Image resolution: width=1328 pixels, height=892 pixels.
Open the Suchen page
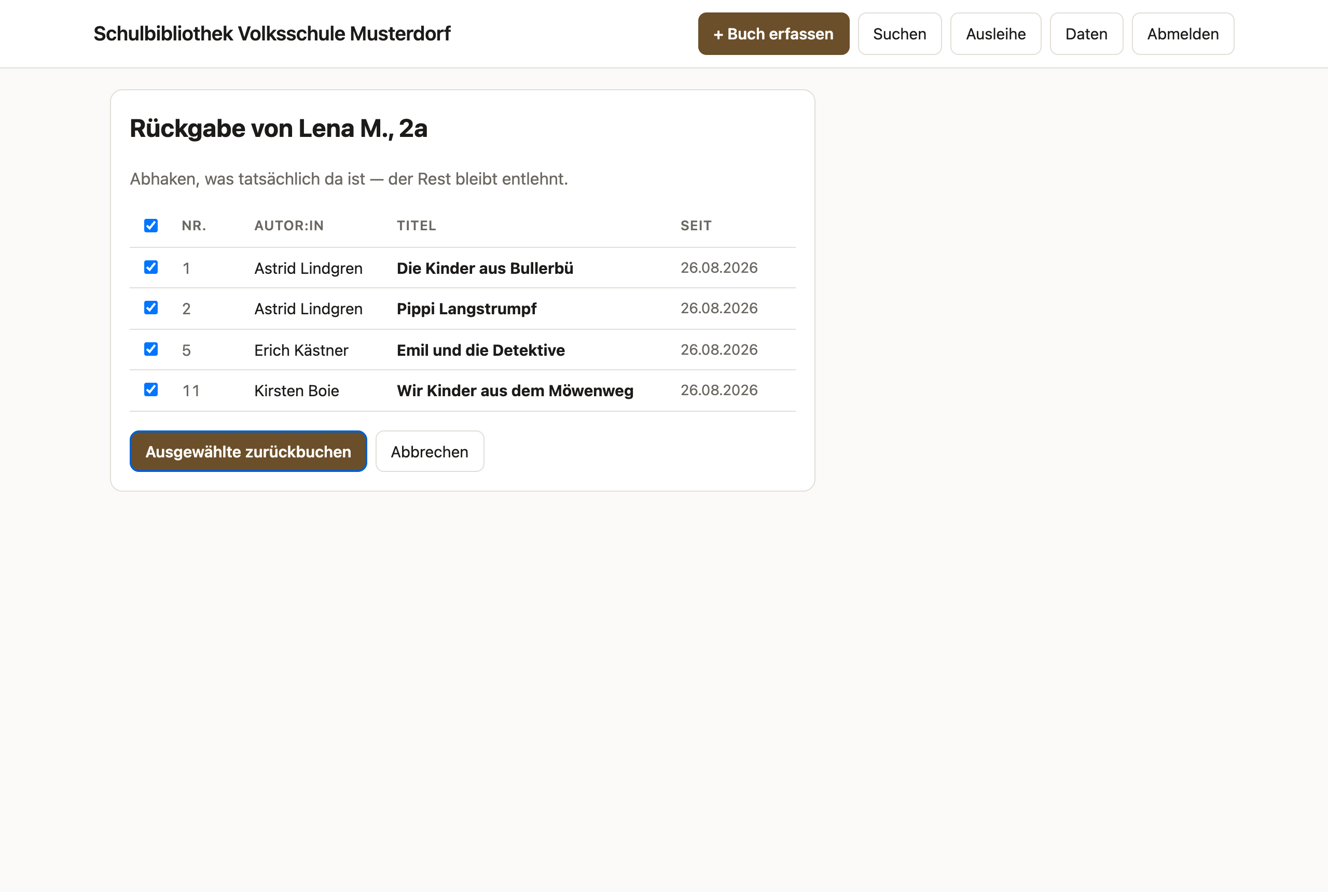(900, 34)
